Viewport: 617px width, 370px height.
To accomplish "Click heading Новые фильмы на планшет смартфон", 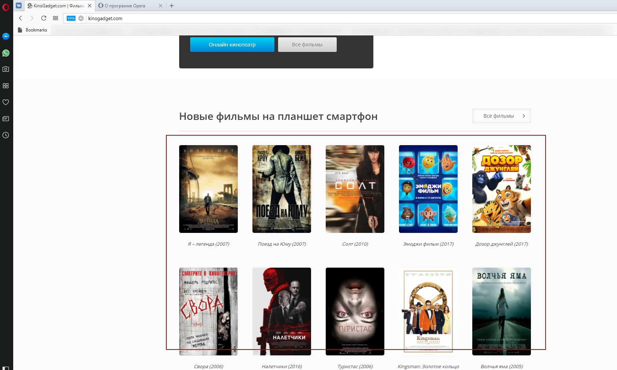I will [x=278, y=116].
